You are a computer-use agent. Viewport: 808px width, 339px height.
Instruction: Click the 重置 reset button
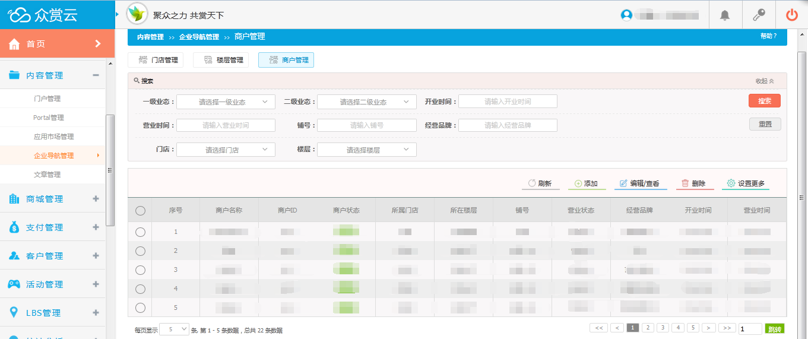[x=765, y=124]
